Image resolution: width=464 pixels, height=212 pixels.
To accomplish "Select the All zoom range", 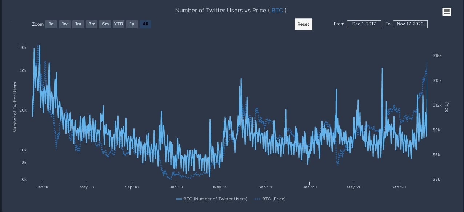I will click(x=145, y=24).
